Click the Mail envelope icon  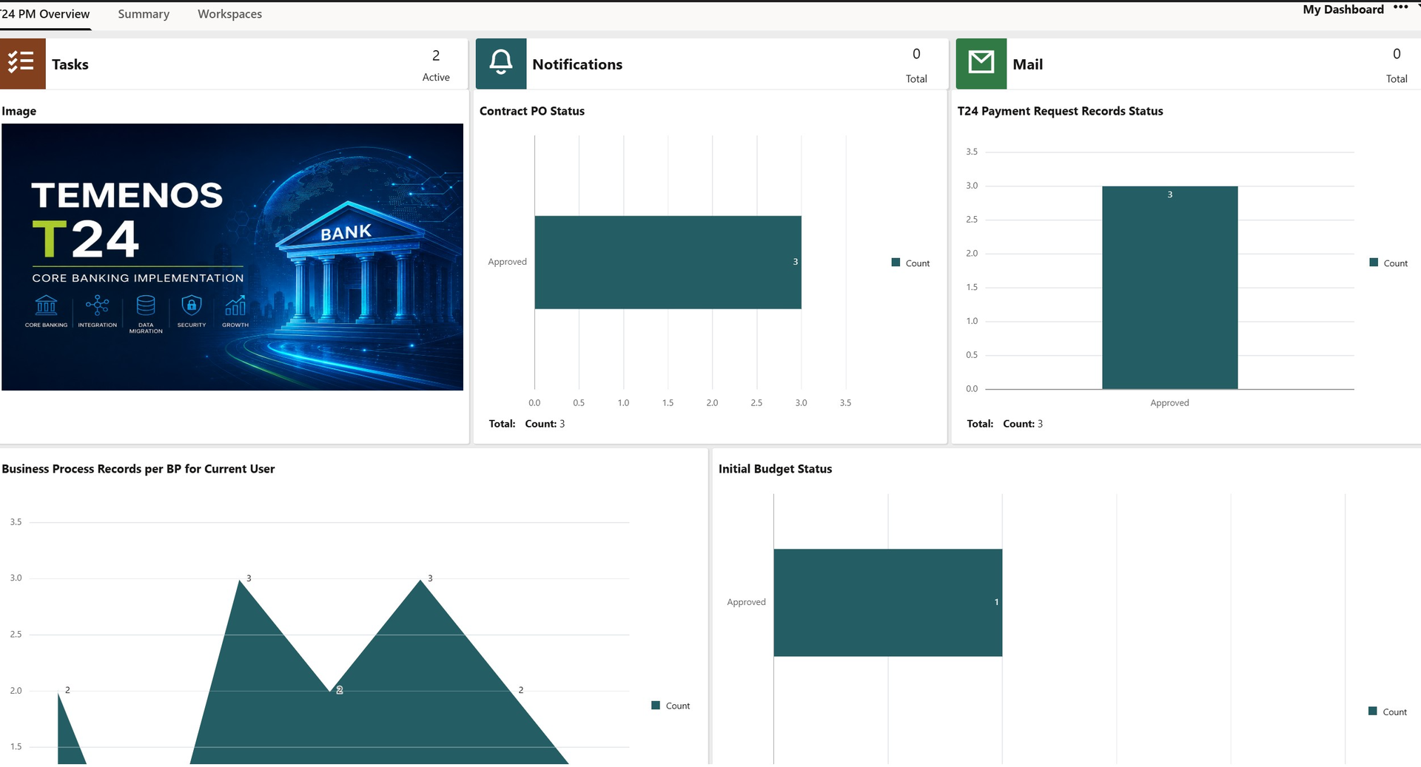[x=981, y=64]
